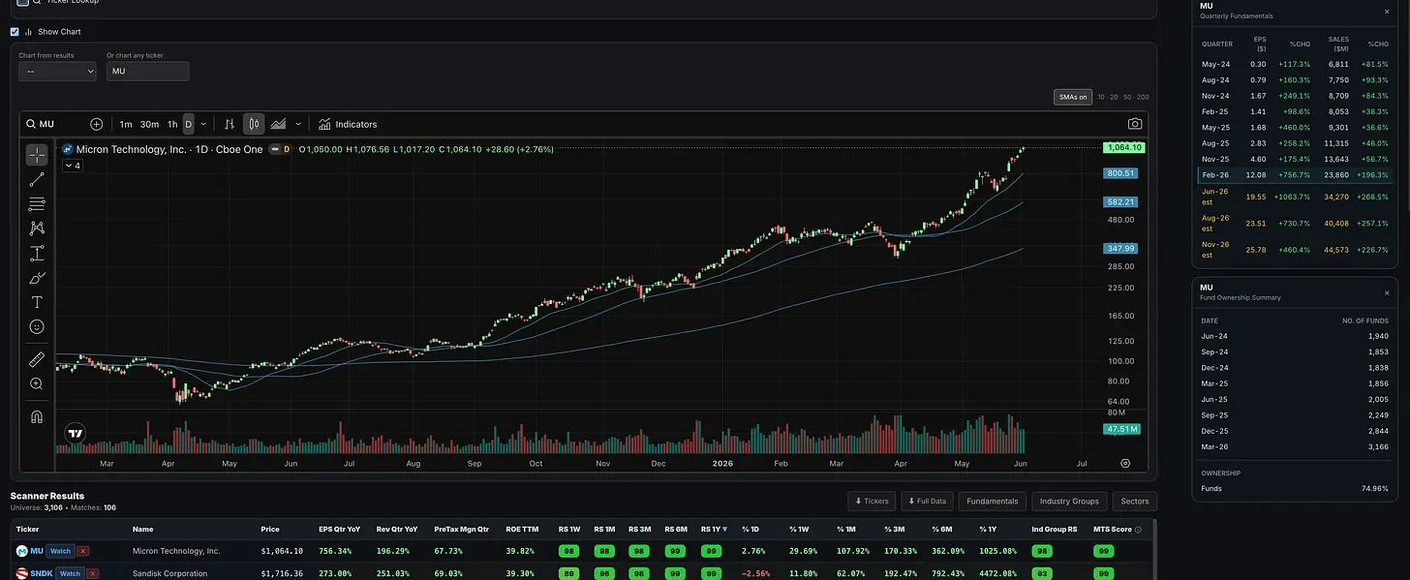This screenshot has width=1410, height=580.
Task: Activate the zoom in tool
Action: tap(37, 383)
